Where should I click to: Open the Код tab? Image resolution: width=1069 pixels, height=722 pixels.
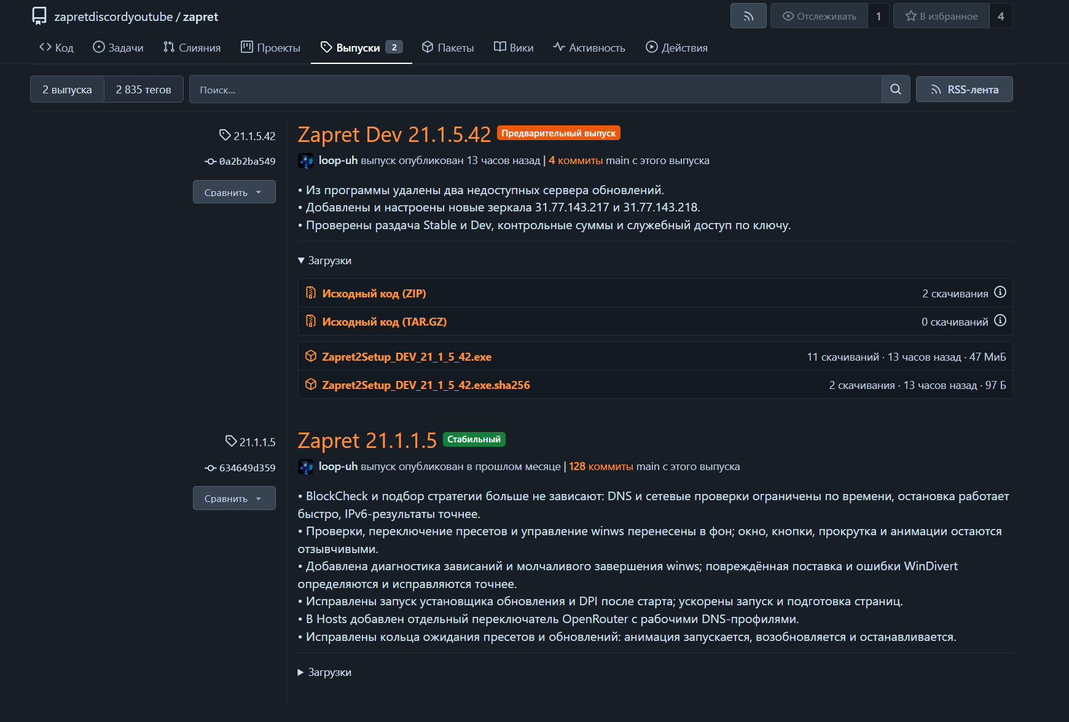pyautogui.click(x=57, y=47)
